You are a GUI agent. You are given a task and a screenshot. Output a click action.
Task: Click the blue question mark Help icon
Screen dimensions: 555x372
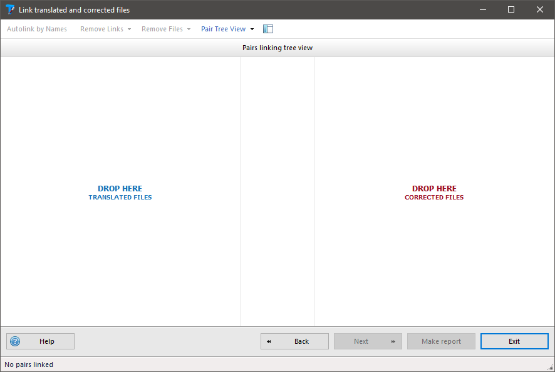tap(15, 341)
